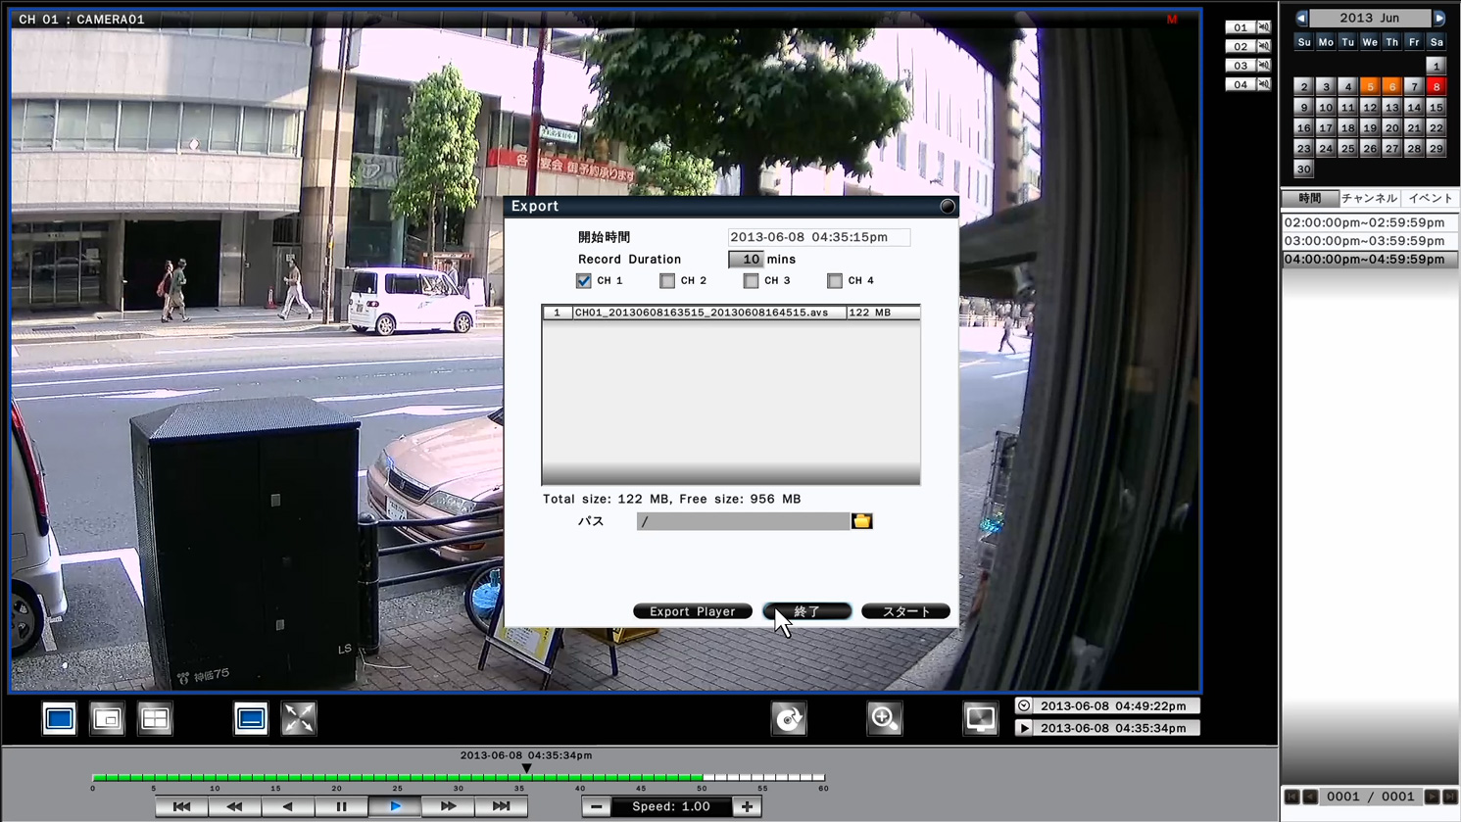1461x822 pixels.
Task: Increase playback speed with plus button
Action: (747, 807)
